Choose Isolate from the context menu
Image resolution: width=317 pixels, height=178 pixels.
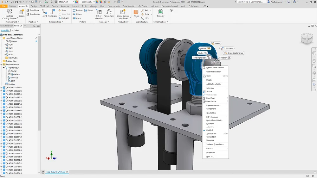tap(209, 92)
